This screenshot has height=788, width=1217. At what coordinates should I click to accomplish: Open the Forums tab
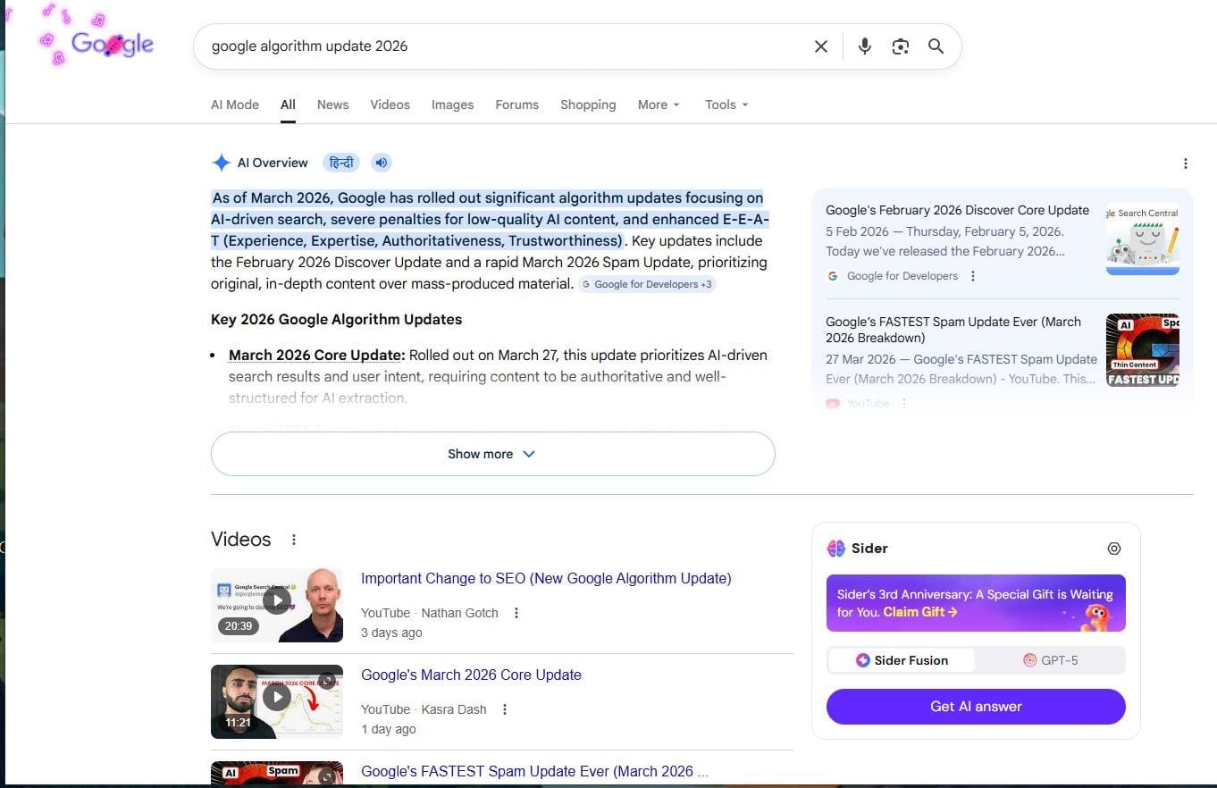click(x=516, y=105)
